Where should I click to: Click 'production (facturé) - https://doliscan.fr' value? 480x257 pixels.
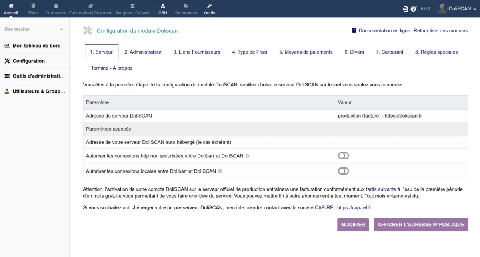click(380, 116)
